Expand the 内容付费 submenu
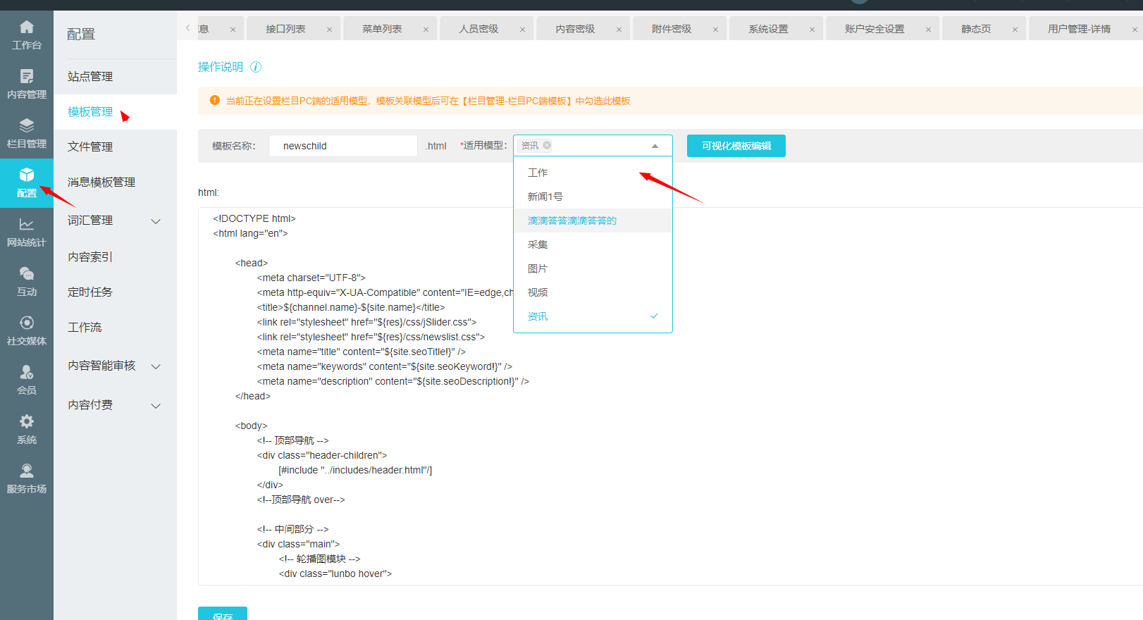This screenshot has height=620, width=1143. pos(156,406)
